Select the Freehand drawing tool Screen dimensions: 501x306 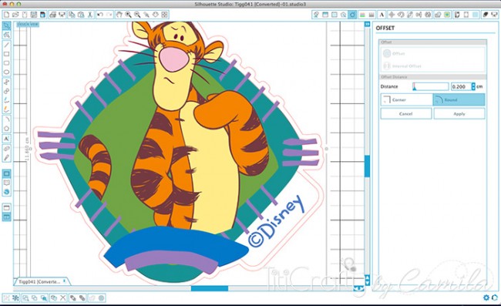tap(6, 100)
